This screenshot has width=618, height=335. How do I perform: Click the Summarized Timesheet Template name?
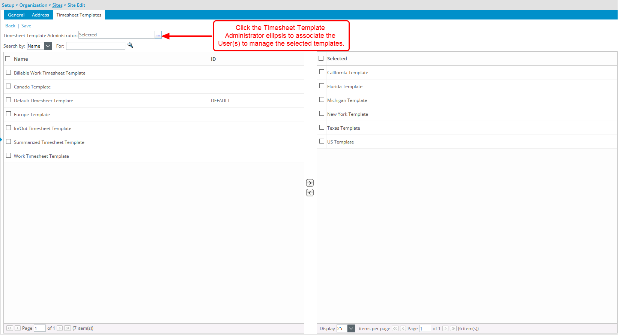49,142
